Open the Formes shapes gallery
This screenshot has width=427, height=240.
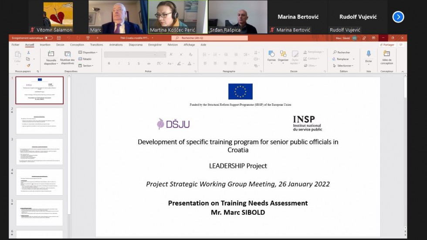pyautogui.click(x=271, y=56)
